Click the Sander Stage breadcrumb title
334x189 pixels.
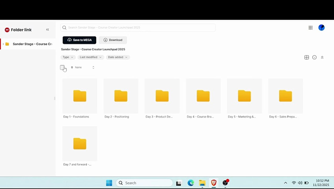tap(93, 49)
